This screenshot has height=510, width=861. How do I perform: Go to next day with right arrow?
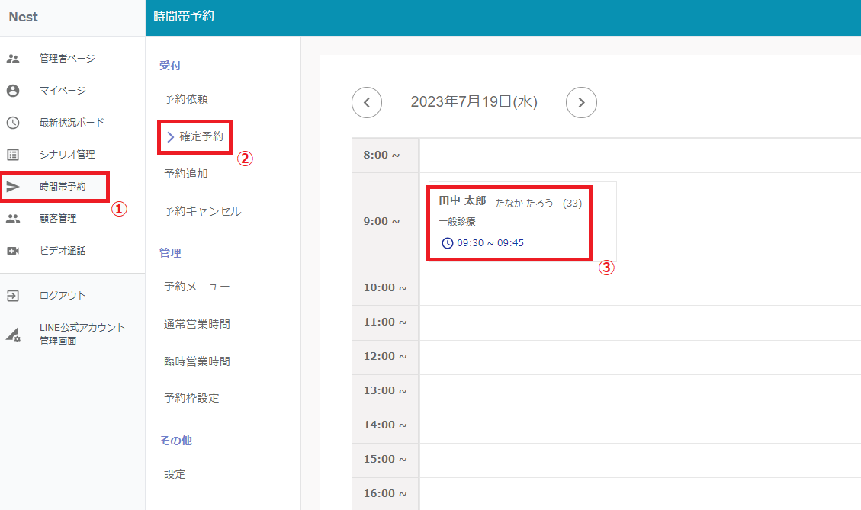point(582,102)
